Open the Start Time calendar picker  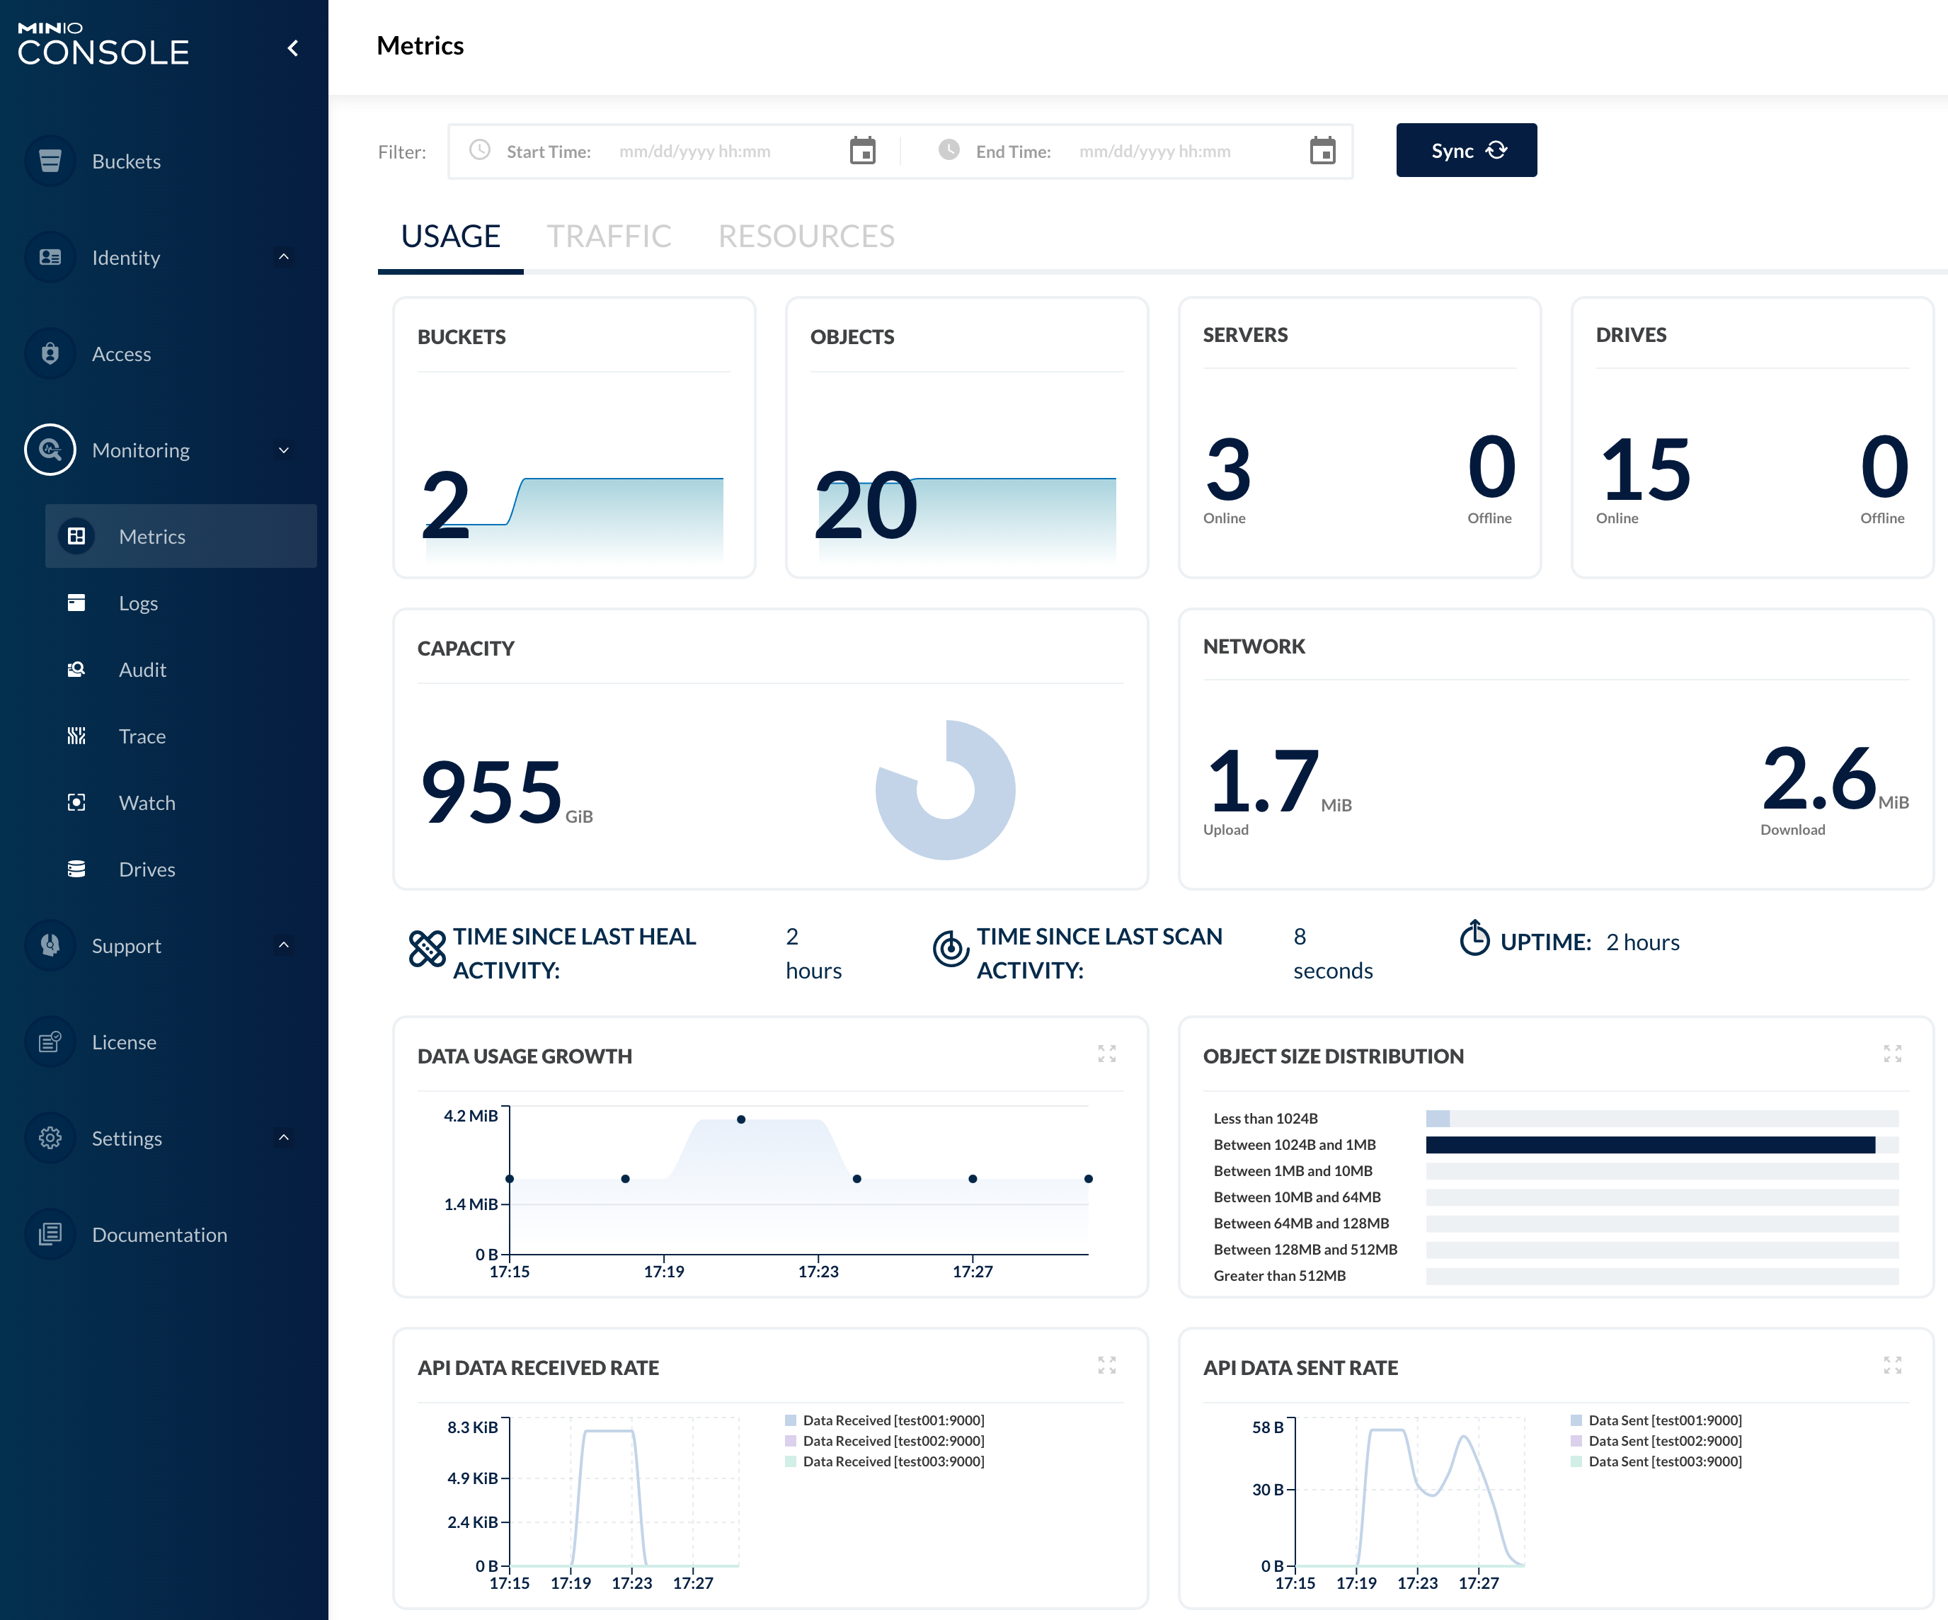tap(863, 150)
